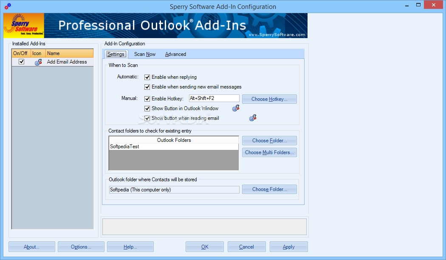The image size is (446, 260).
Task: Close the Add-In Configuration window
Action: [x=434, y=5]
